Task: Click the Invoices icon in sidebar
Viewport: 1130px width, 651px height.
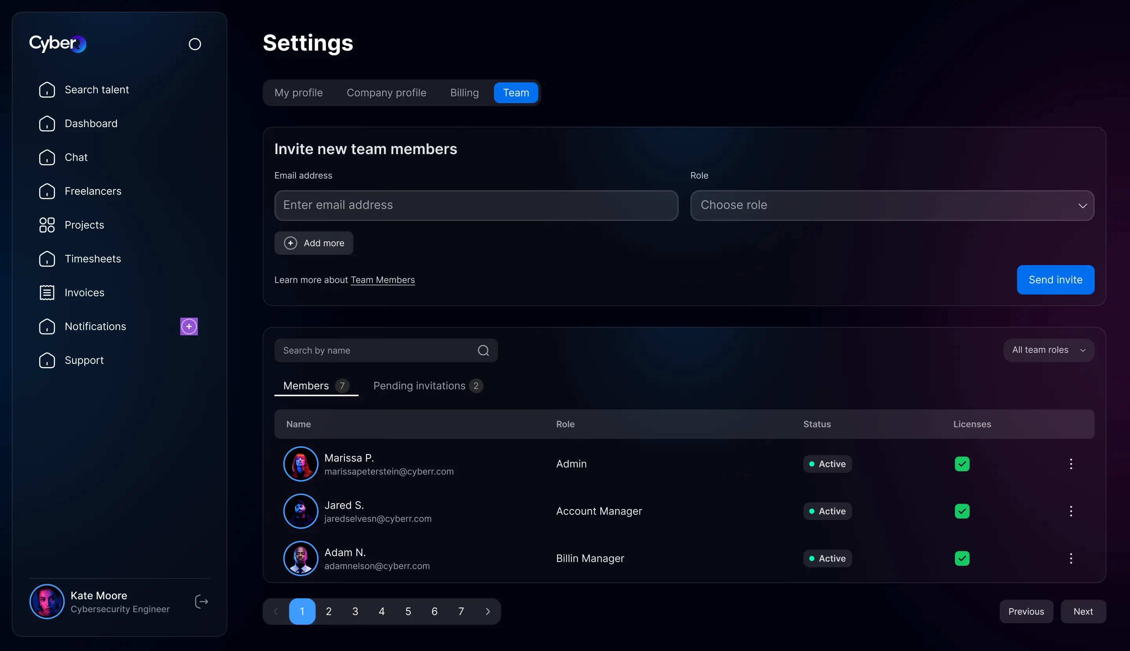Action: pos(47,293)
